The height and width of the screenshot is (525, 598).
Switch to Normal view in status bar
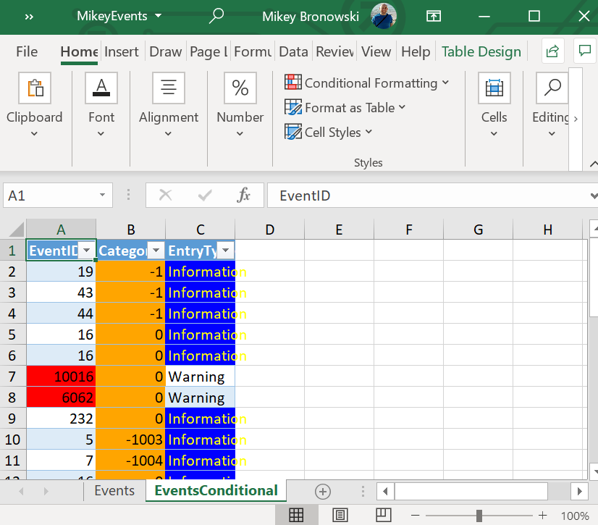[x=295, y=515]
